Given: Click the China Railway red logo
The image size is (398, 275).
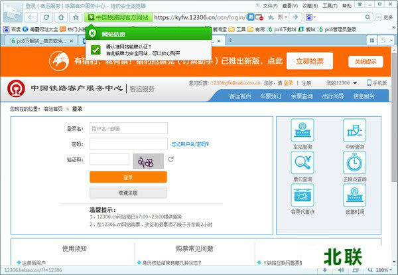Looking at the screenshot, I should tap(15, 88).
